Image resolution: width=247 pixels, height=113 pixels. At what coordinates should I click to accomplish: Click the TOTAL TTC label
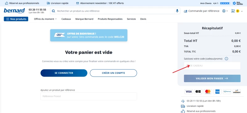pyautogui.click(x=190, y=52)
